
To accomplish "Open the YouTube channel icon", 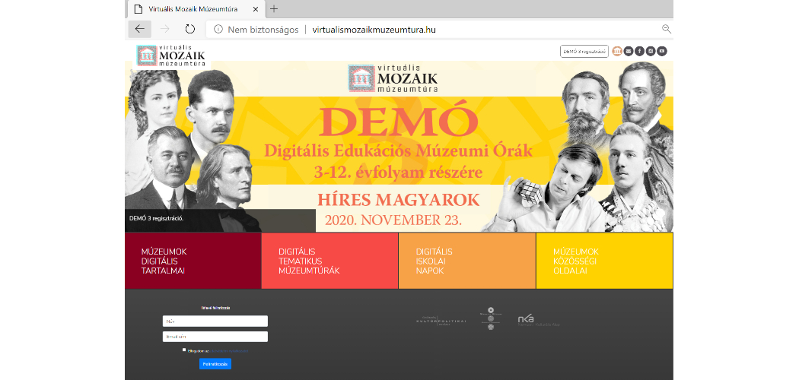I will [x=662, y=51].
